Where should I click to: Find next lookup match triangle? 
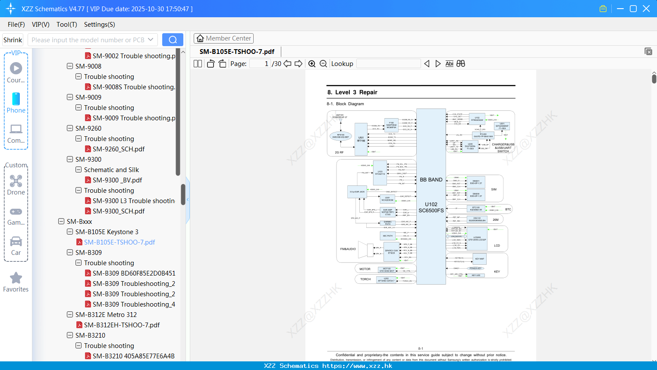(438, 64)
